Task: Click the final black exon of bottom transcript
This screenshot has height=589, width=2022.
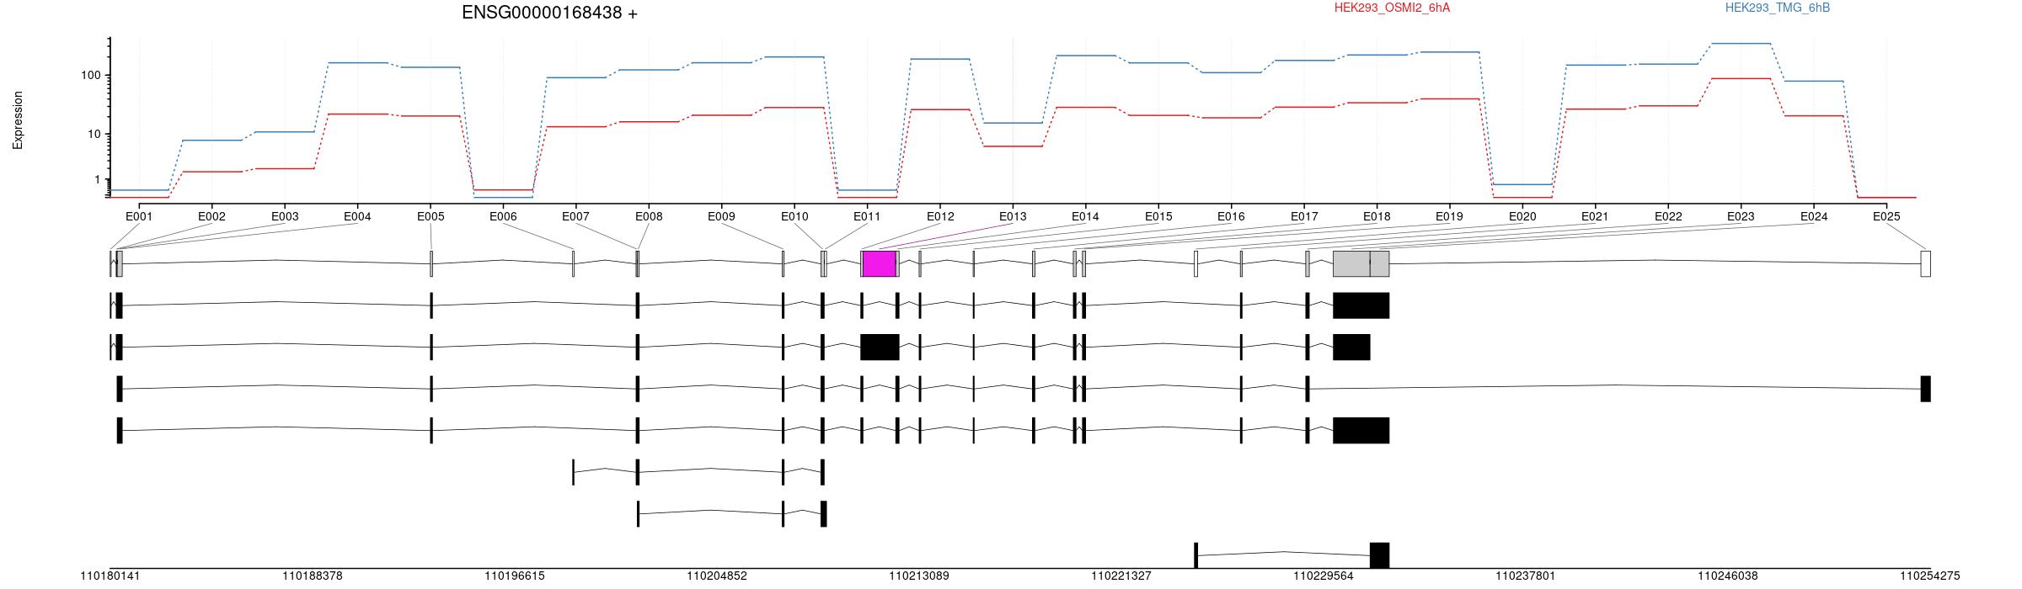Action: pos(1379,555)
